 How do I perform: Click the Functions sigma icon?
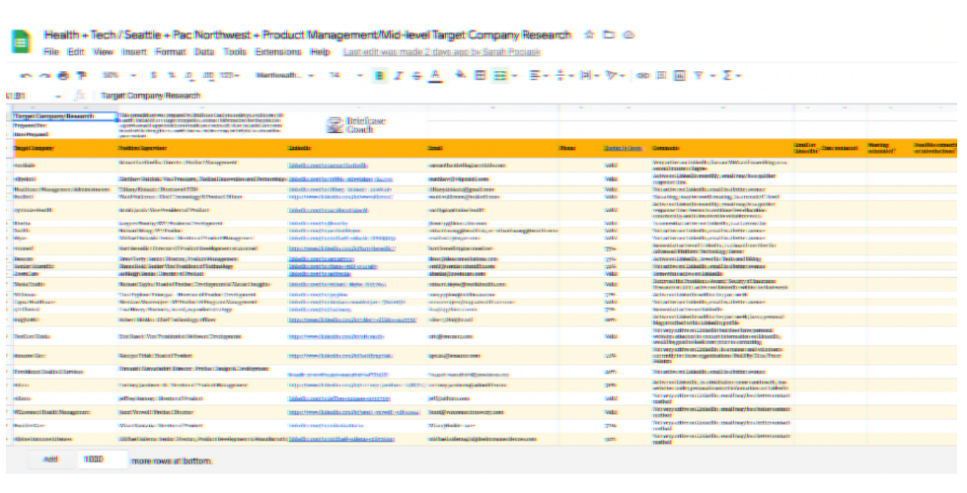(727, 75)
